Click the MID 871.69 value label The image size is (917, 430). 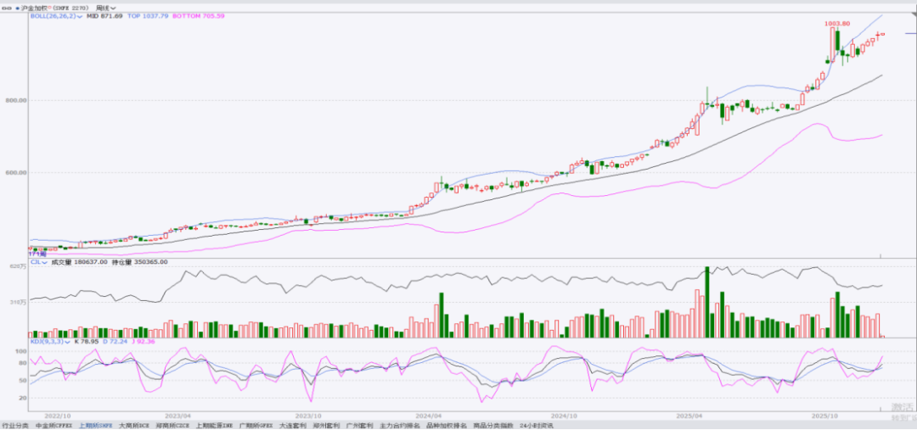point(104,16)
